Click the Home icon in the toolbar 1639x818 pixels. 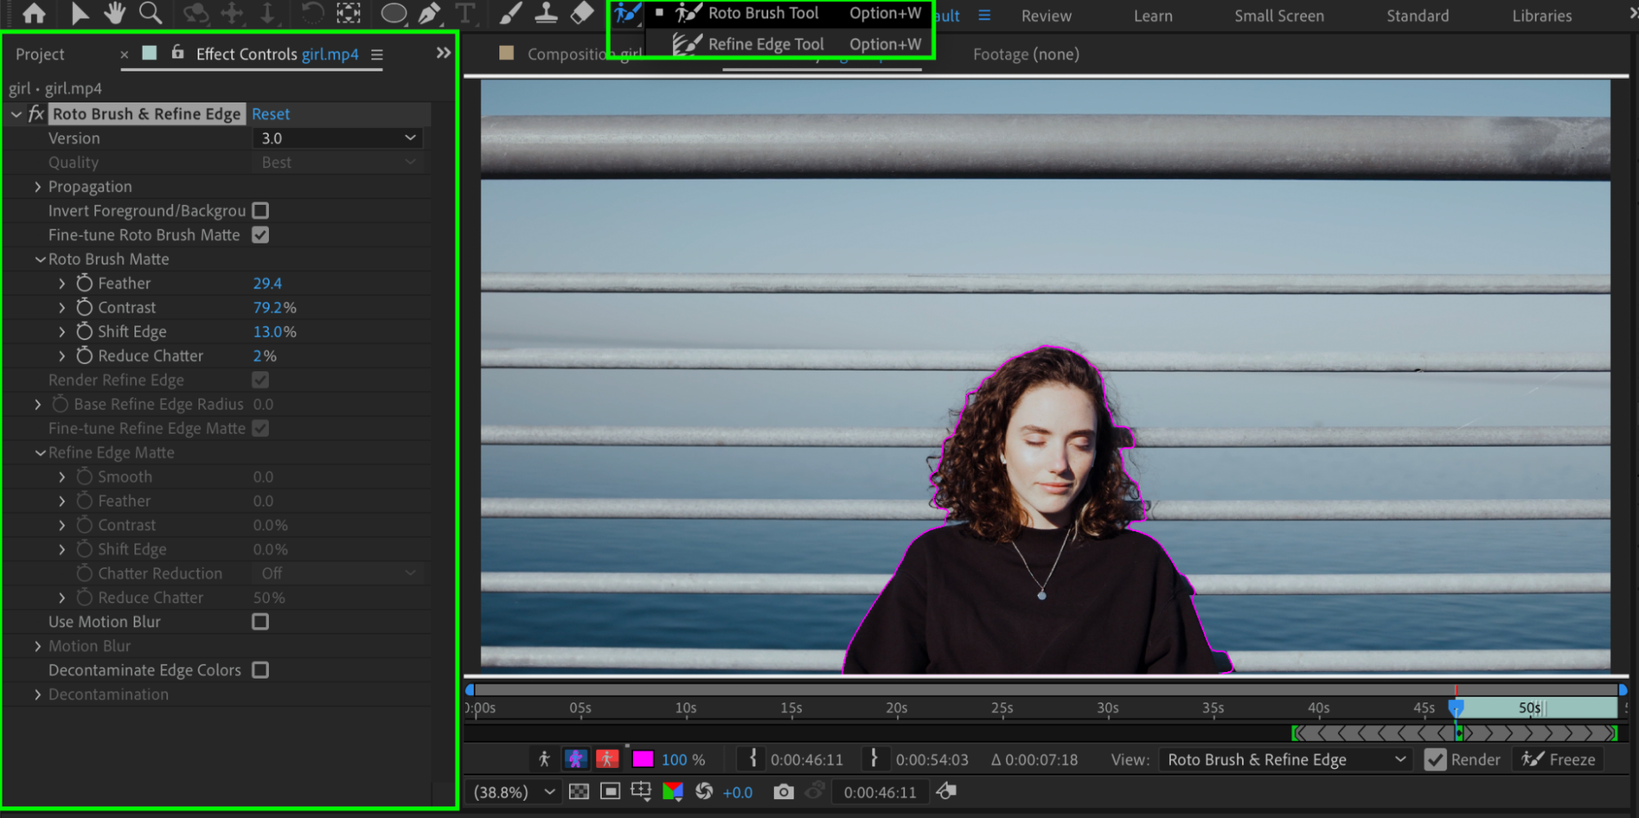pos(34,13)
